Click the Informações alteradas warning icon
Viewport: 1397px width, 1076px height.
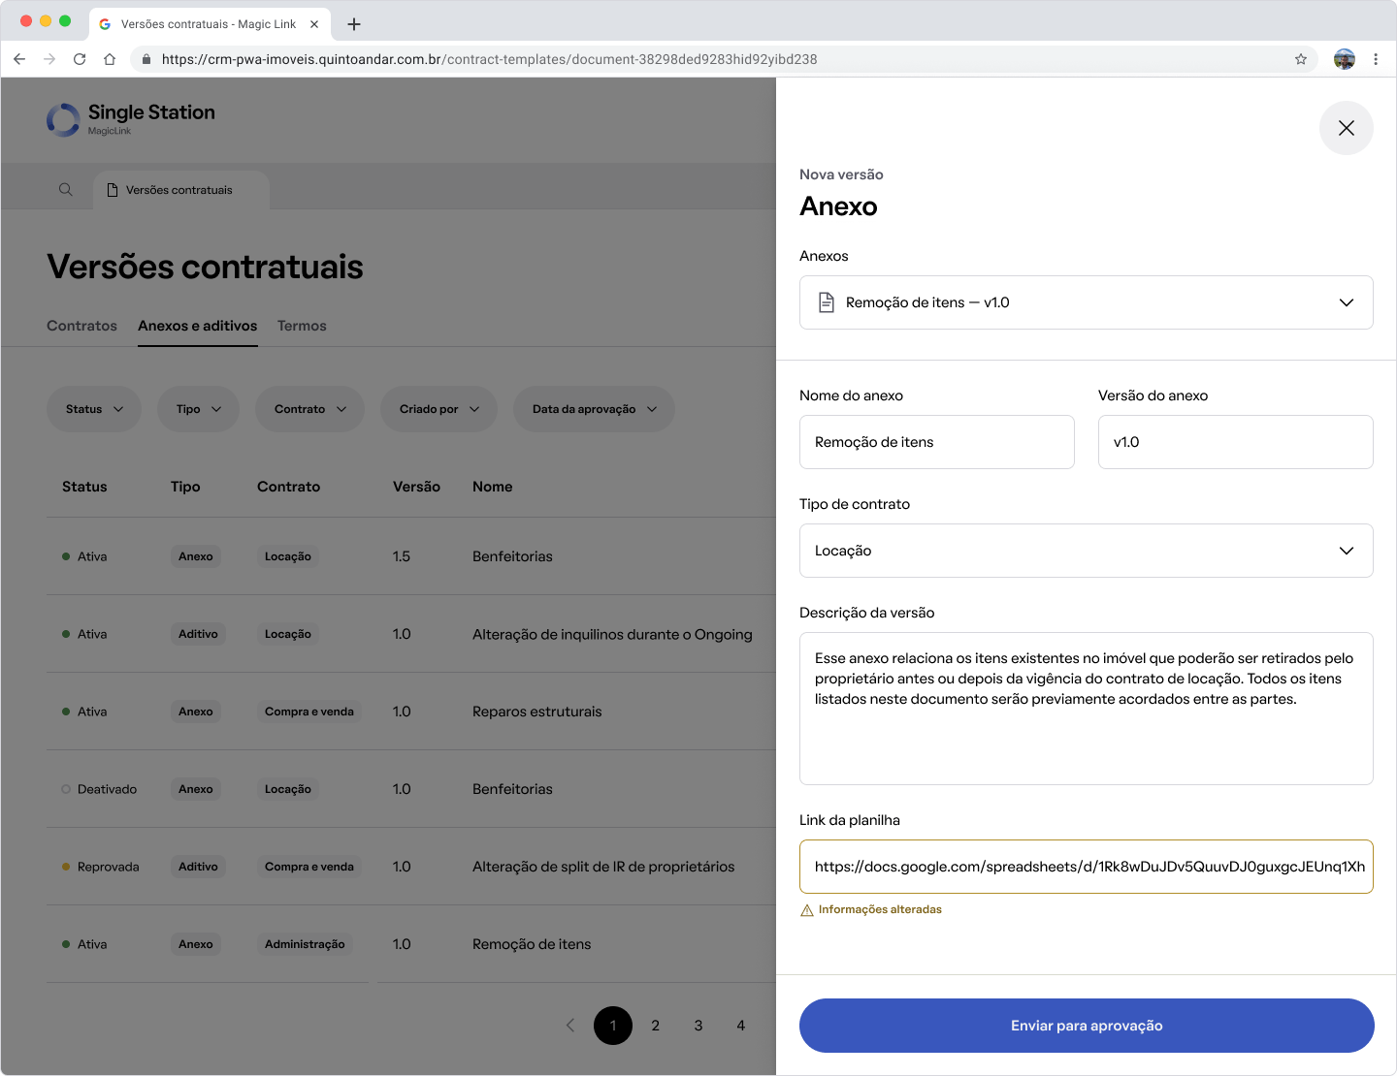point(806,910)
